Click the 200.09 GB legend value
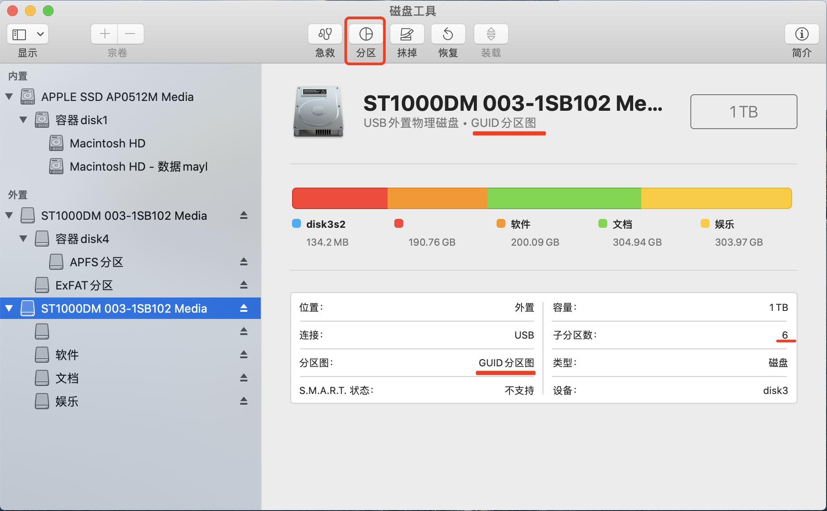Viewport: 827px width, 511px height. [535, 243]
